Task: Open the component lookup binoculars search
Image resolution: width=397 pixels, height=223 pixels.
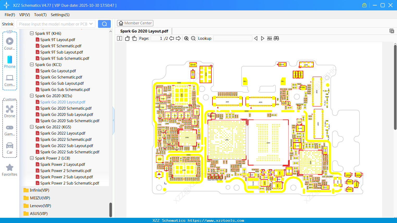Action: 276,38
